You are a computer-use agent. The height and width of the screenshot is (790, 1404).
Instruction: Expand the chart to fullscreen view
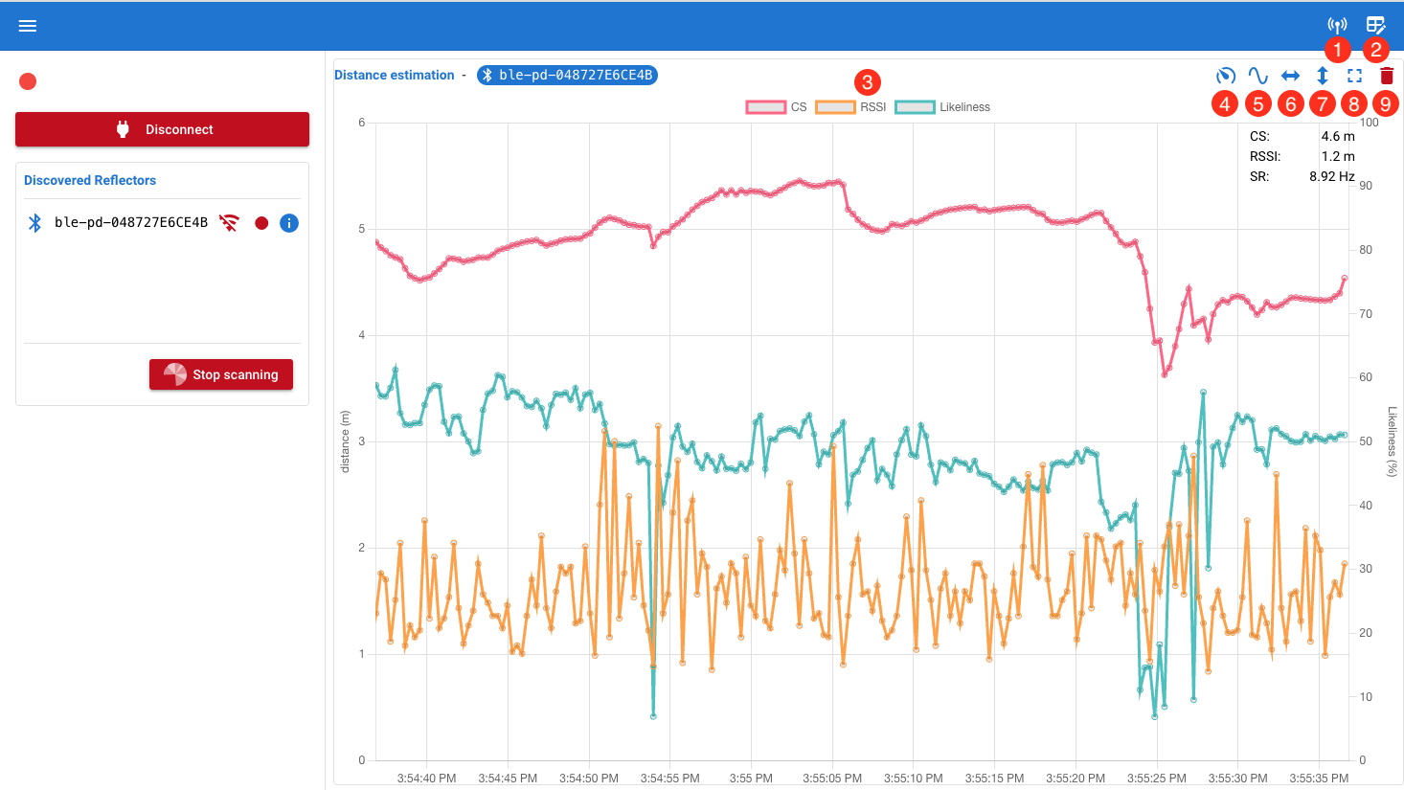click(1354, 75)
